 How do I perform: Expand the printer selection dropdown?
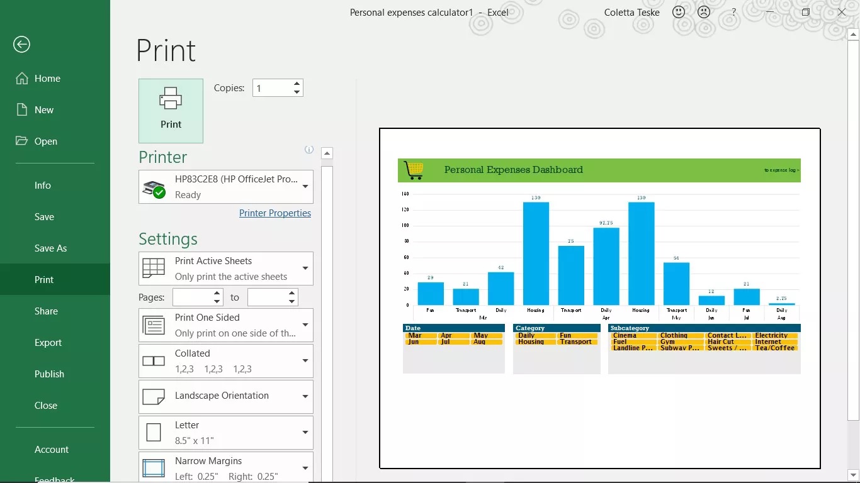(305, 187)
